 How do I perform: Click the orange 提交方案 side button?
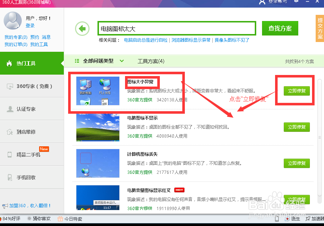320,29
